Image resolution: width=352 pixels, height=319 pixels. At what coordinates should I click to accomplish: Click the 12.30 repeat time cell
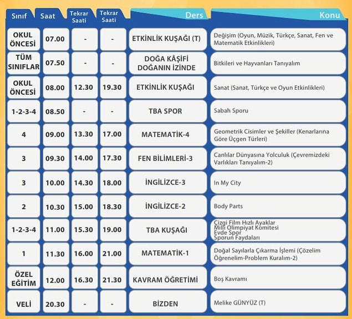[85, 88]
